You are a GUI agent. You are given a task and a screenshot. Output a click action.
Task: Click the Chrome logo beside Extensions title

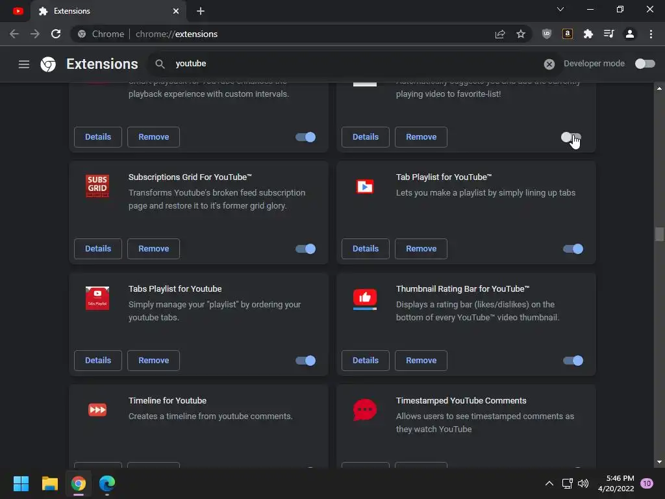click(x=48, y=64)
